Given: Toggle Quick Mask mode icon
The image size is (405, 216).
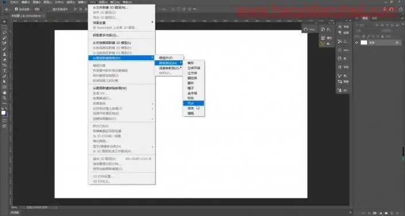Looking at the screenshot, I should click(5, 121).
